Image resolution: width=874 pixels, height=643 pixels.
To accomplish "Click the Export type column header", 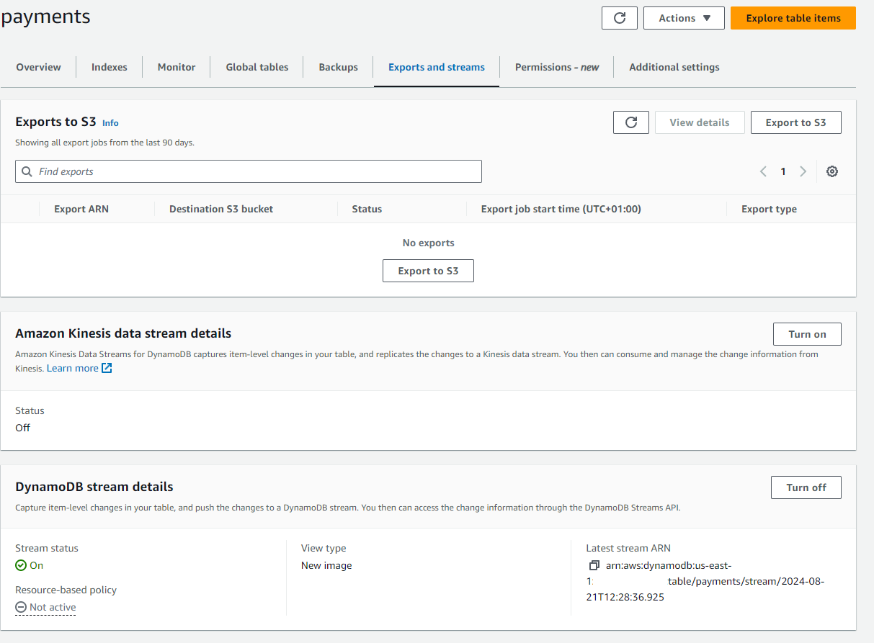I will (769, 209).
